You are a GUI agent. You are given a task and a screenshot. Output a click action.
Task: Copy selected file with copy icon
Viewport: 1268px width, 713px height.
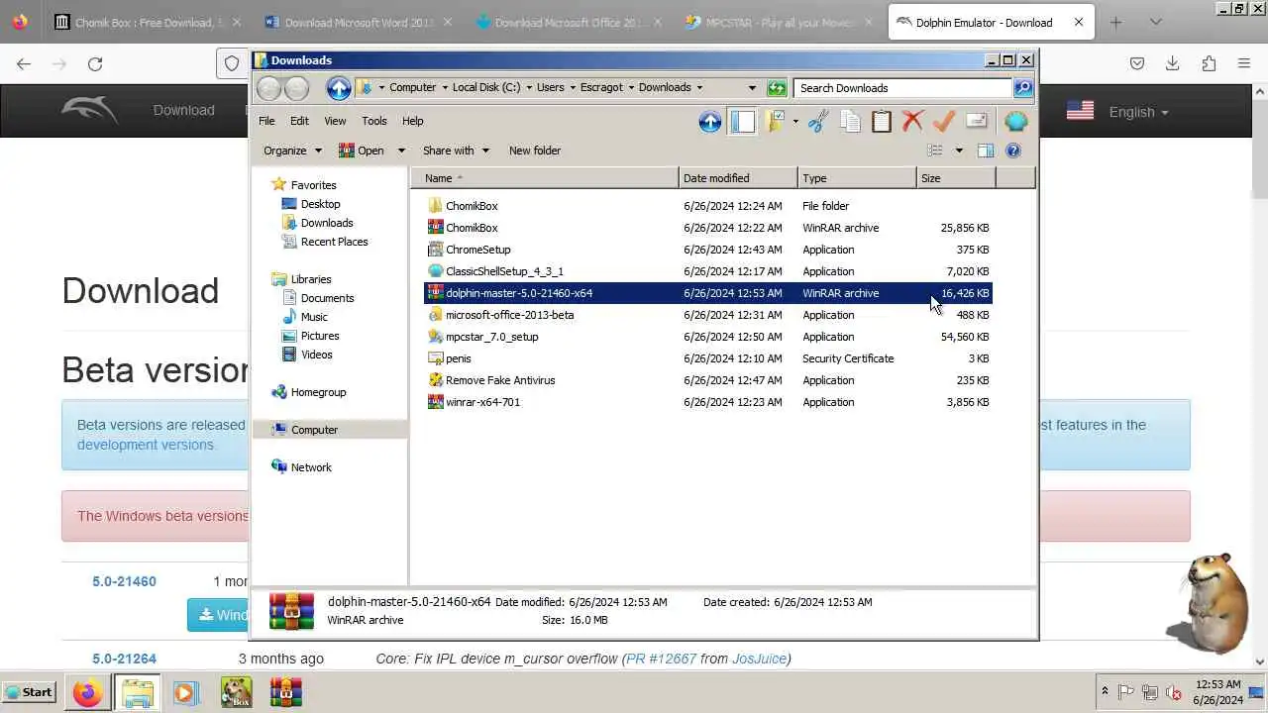[850, 121]
